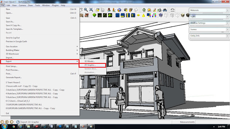Click the curly vine plugin icon
The height and width of the screenshot is (129, 230).
pyautogui.click(x=105, y=15)
